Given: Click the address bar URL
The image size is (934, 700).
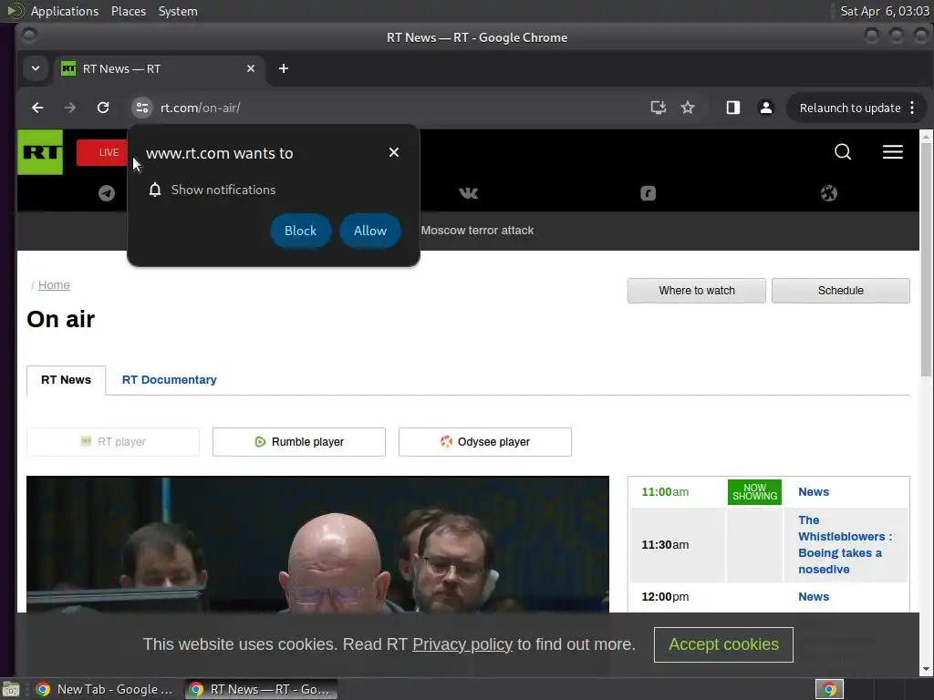Looking at the screenshot, I should pos(200,108).
